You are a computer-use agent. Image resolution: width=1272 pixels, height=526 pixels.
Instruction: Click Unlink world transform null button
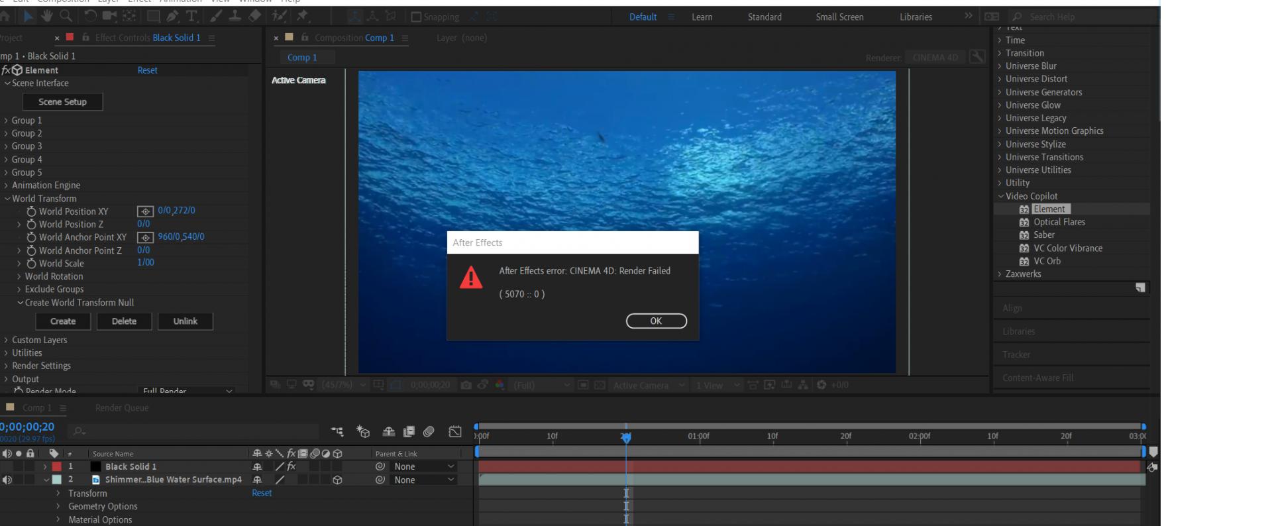tap(185, 321)
